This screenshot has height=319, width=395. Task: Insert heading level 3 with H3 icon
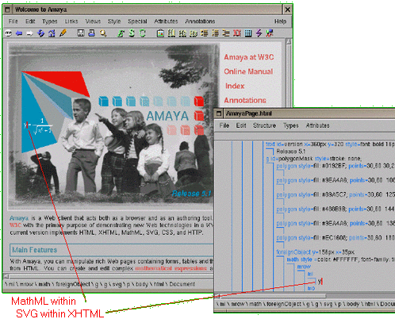pos(194,33)
